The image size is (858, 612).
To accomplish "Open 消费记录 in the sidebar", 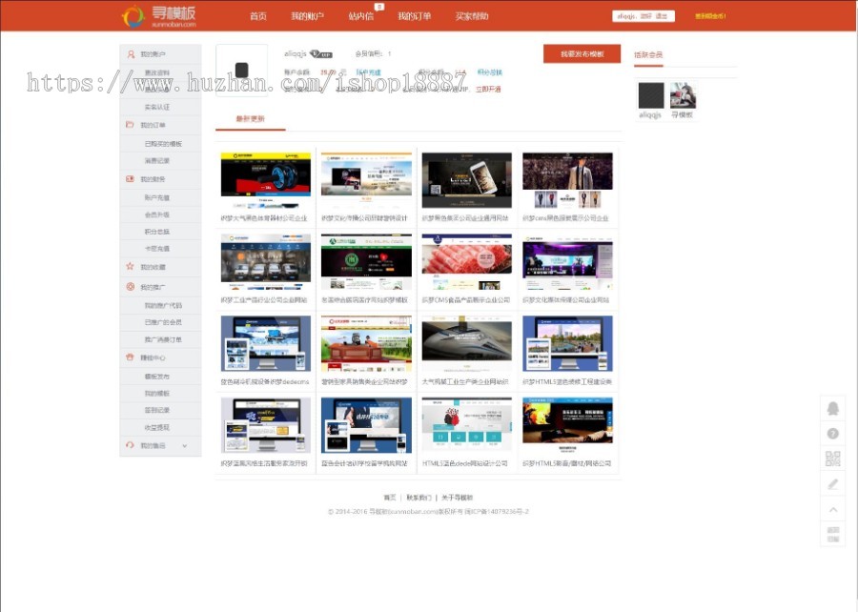I will (x=157, y=161).
